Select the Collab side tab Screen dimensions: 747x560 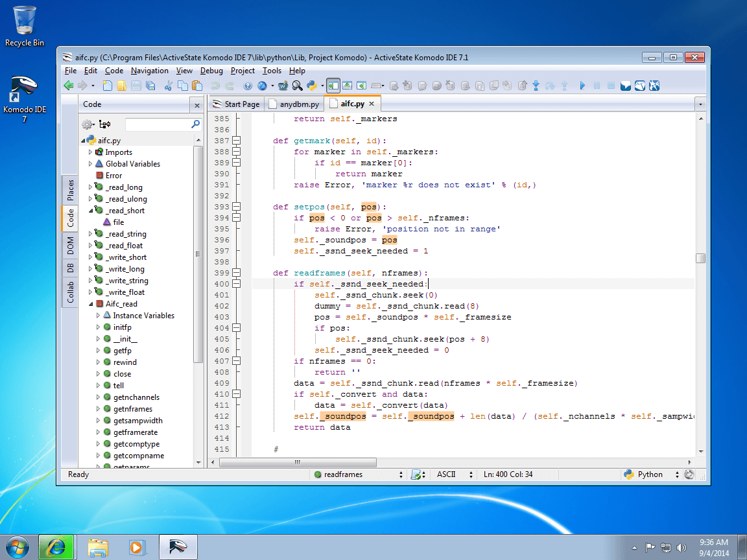pos(70,292)
